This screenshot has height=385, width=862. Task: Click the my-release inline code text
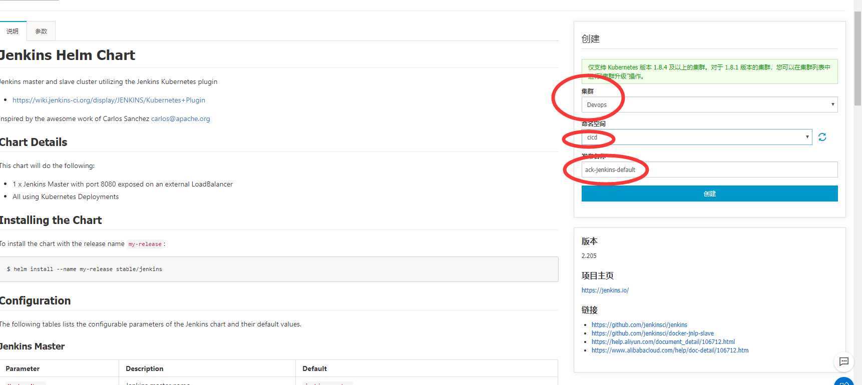click(x=145, y=244)
